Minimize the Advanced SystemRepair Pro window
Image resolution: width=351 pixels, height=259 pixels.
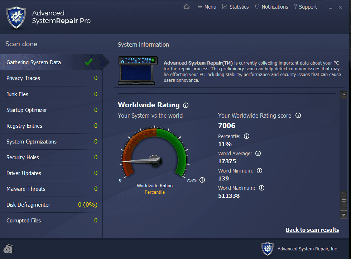(x=330, y=8)
